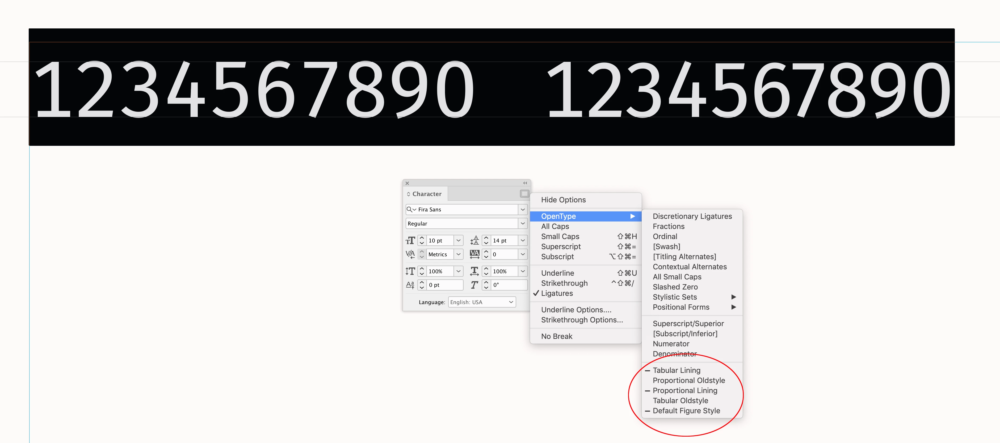This screenshot has height=443, width=1000.
Task: Click the font size icon
Action: pos(410,241)
